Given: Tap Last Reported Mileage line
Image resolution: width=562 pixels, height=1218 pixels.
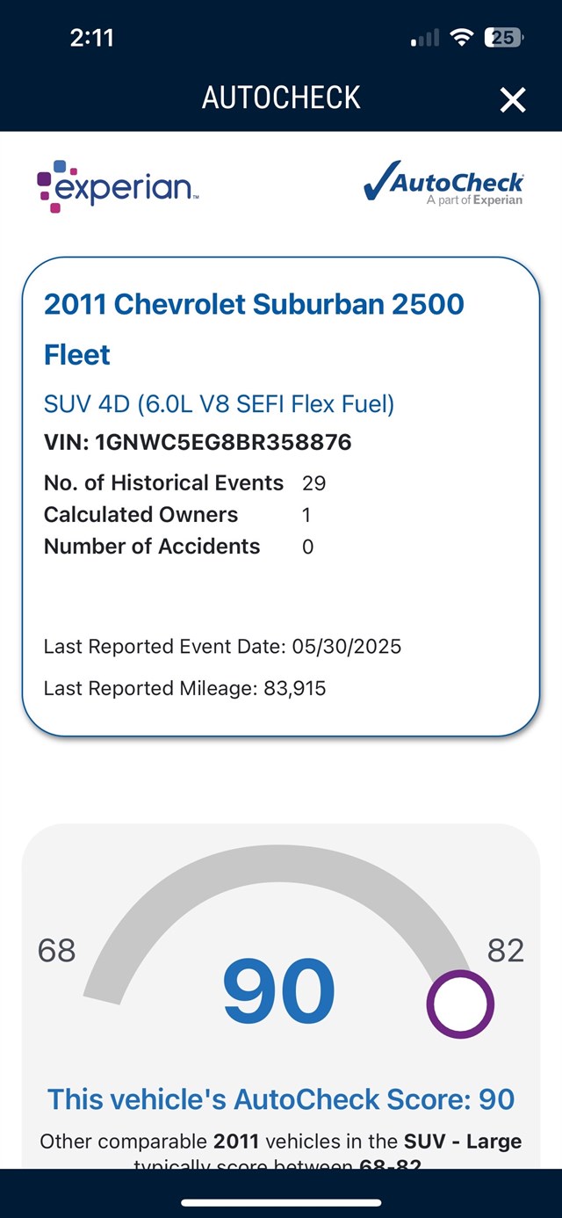Looking at the screenshot, I should pyautogui.click(x=184, y=688).
